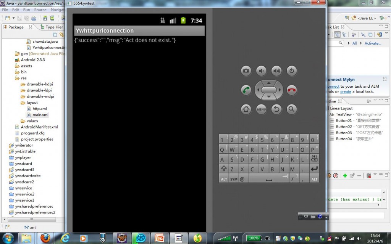This screenshot has height=244, width=391.
Task: Open Internet Explorer from the taskbar
Action: (x=65, y=238)
